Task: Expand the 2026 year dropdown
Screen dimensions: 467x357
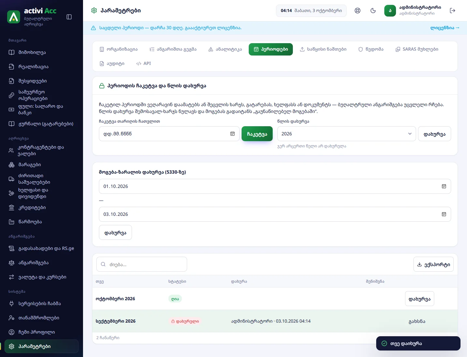Action: pos(346,134)
